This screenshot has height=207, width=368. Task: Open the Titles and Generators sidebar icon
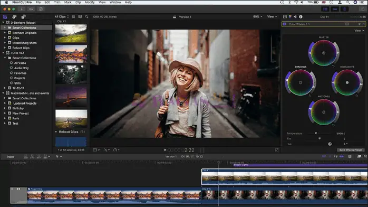pyautogui.click(x=24, y=17)
